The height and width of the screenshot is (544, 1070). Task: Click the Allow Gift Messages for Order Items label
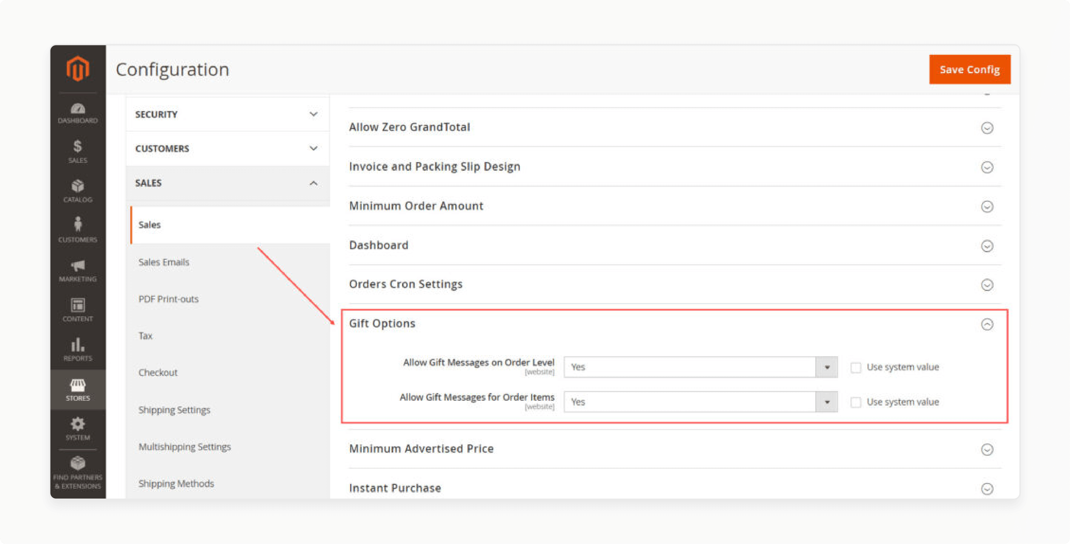[x=477, y=397]
